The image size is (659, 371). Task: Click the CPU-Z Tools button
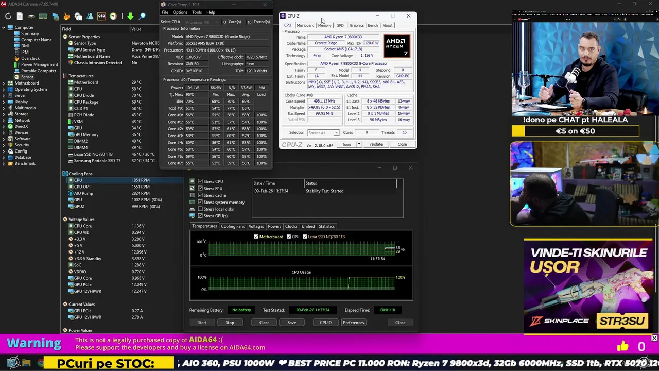click(x=346, y=144)
